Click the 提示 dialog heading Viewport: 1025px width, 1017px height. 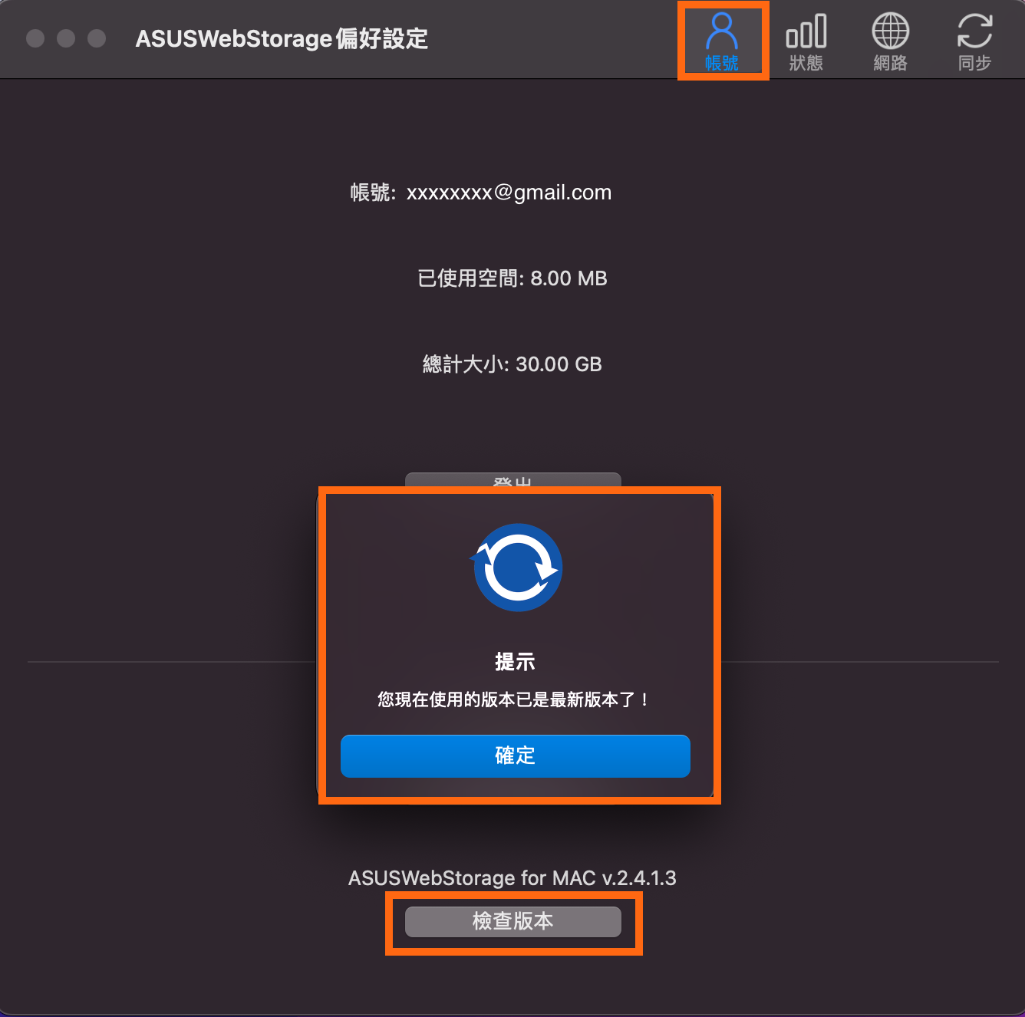516,662
